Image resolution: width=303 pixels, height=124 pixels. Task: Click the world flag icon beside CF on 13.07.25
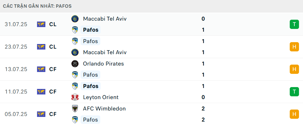click(x=41, y=69)
